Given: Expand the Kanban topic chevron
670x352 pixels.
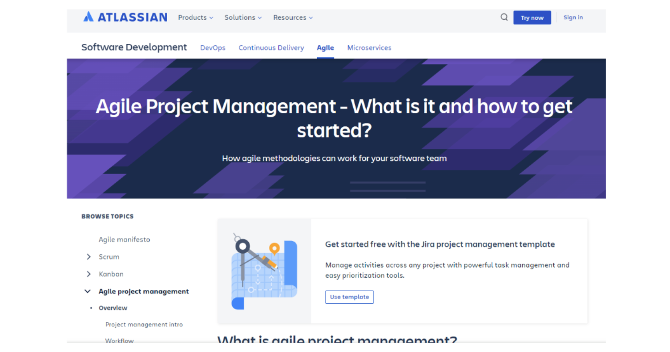Looking at the screenshot, I should tap(88, 274).
